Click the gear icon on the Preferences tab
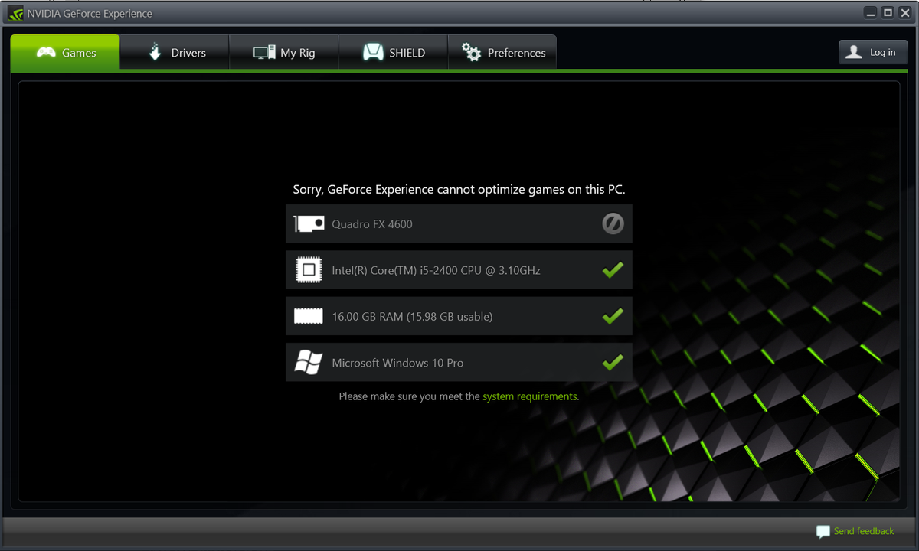Viewport: 919px width, 551px height. tap(471, 52)
